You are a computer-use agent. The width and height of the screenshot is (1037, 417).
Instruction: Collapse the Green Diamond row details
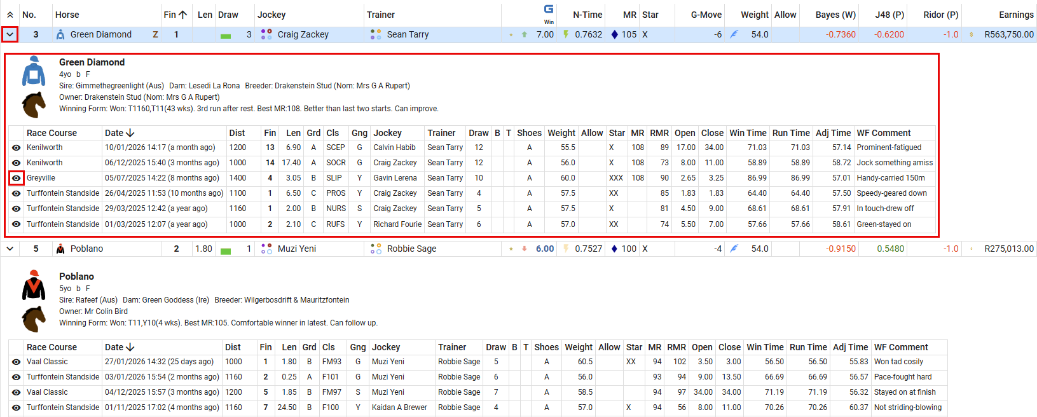click(10, 34)
